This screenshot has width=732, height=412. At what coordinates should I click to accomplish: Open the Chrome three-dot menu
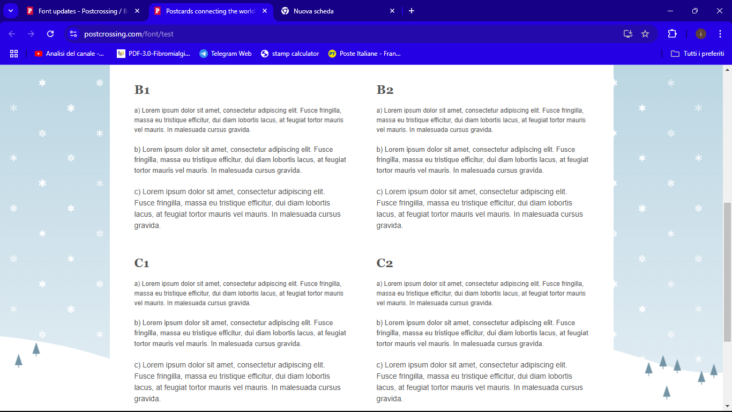tap(720, 34)
